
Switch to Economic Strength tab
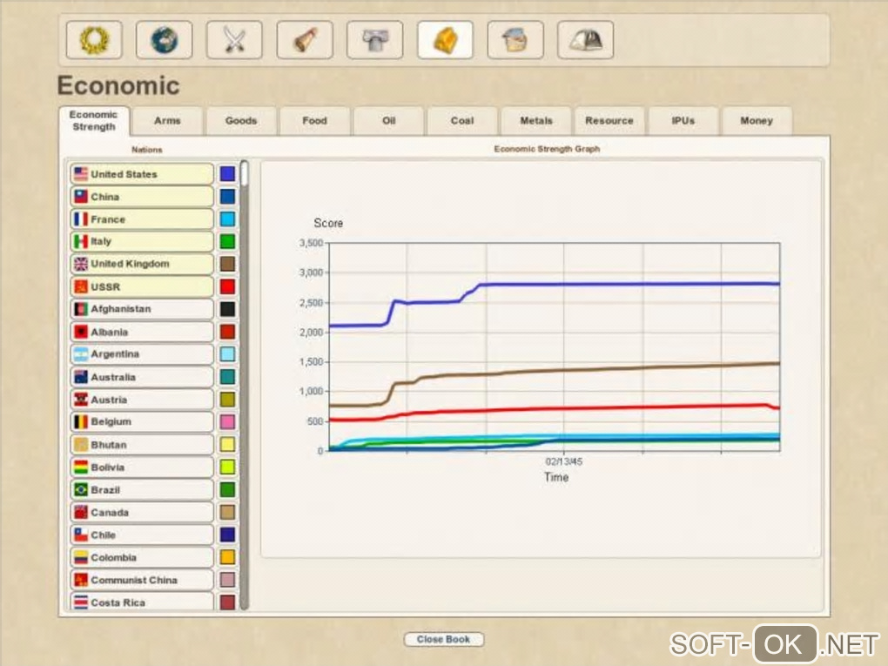tap(94, 121)
